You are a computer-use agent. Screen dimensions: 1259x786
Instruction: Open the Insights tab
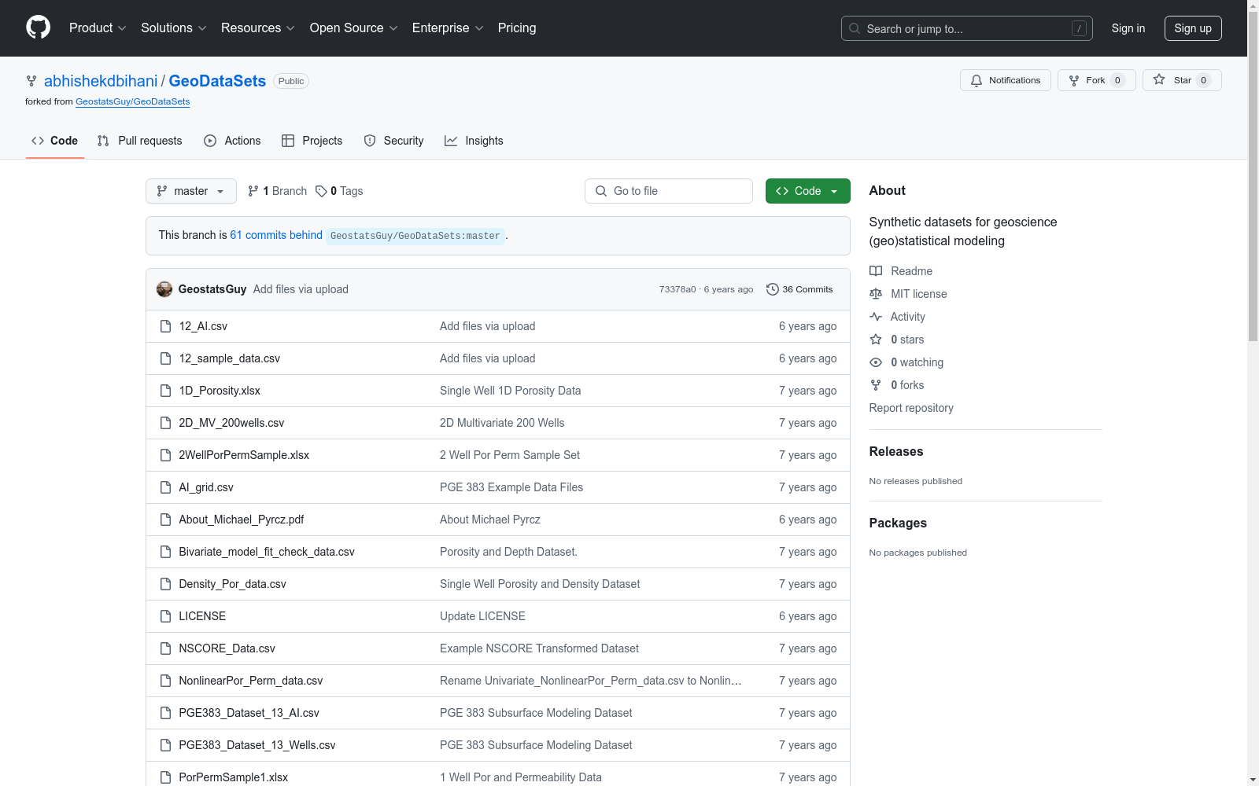pos(474,141)
